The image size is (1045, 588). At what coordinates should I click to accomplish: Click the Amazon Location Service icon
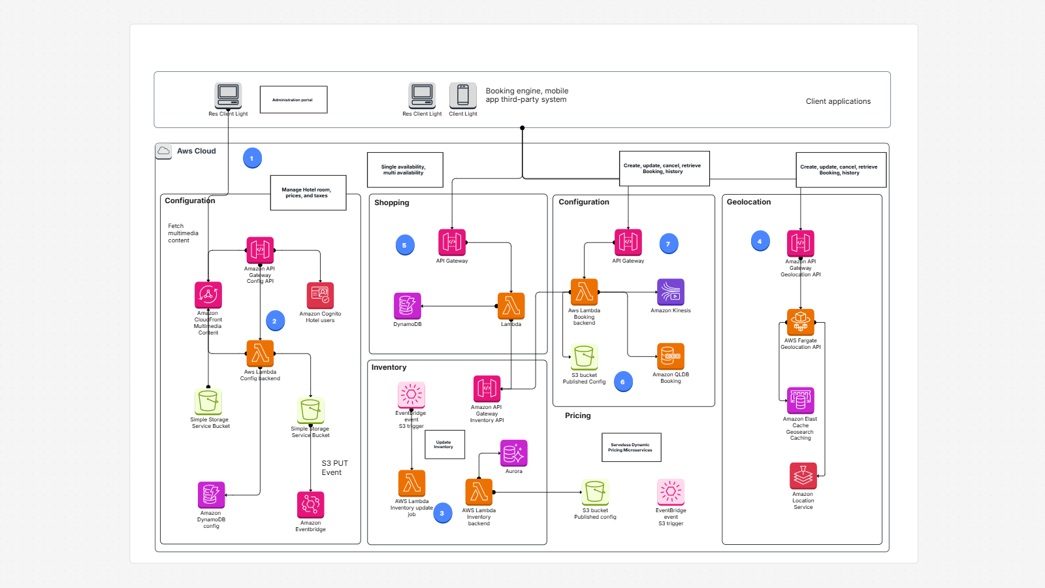click(802, 476)
